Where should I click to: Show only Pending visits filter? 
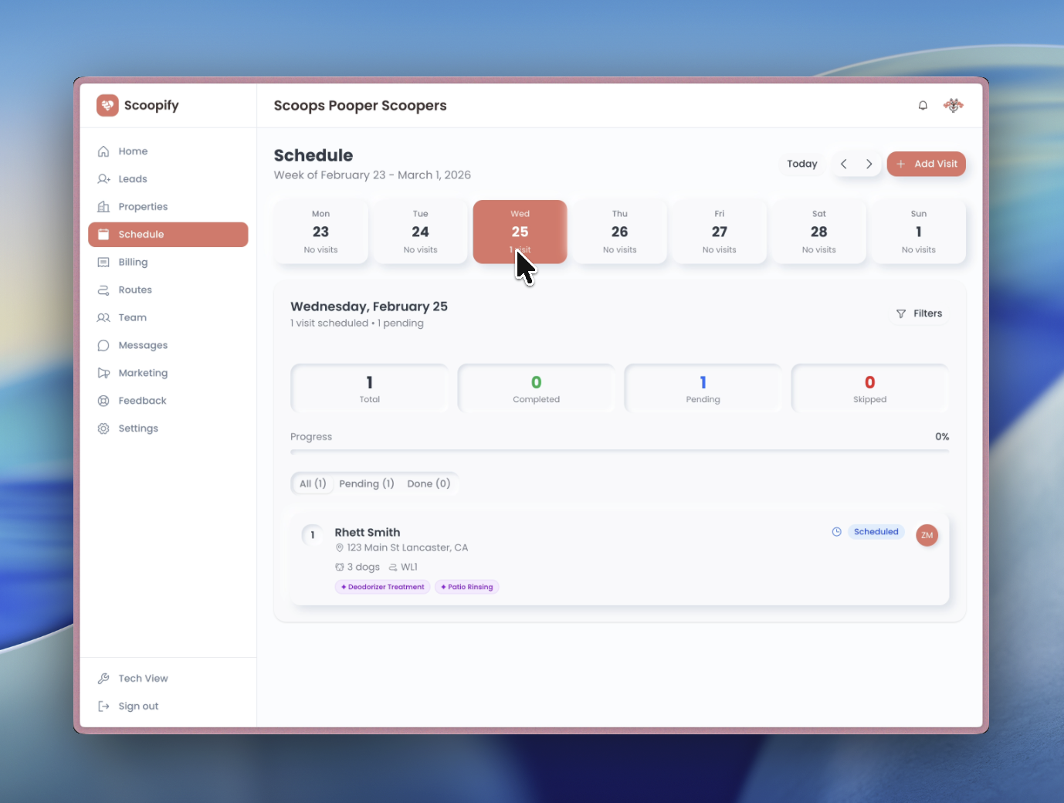pyautogui.click(x=366, y=484)
